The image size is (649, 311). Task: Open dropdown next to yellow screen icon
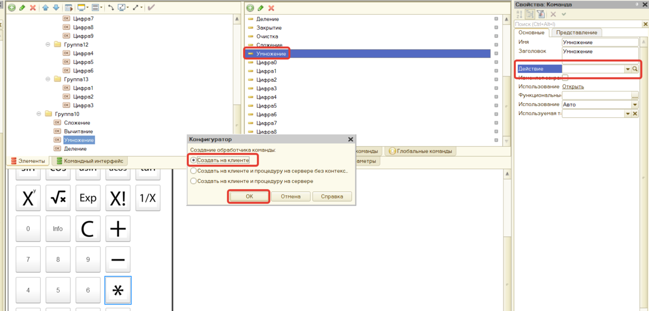click(88, 8)
